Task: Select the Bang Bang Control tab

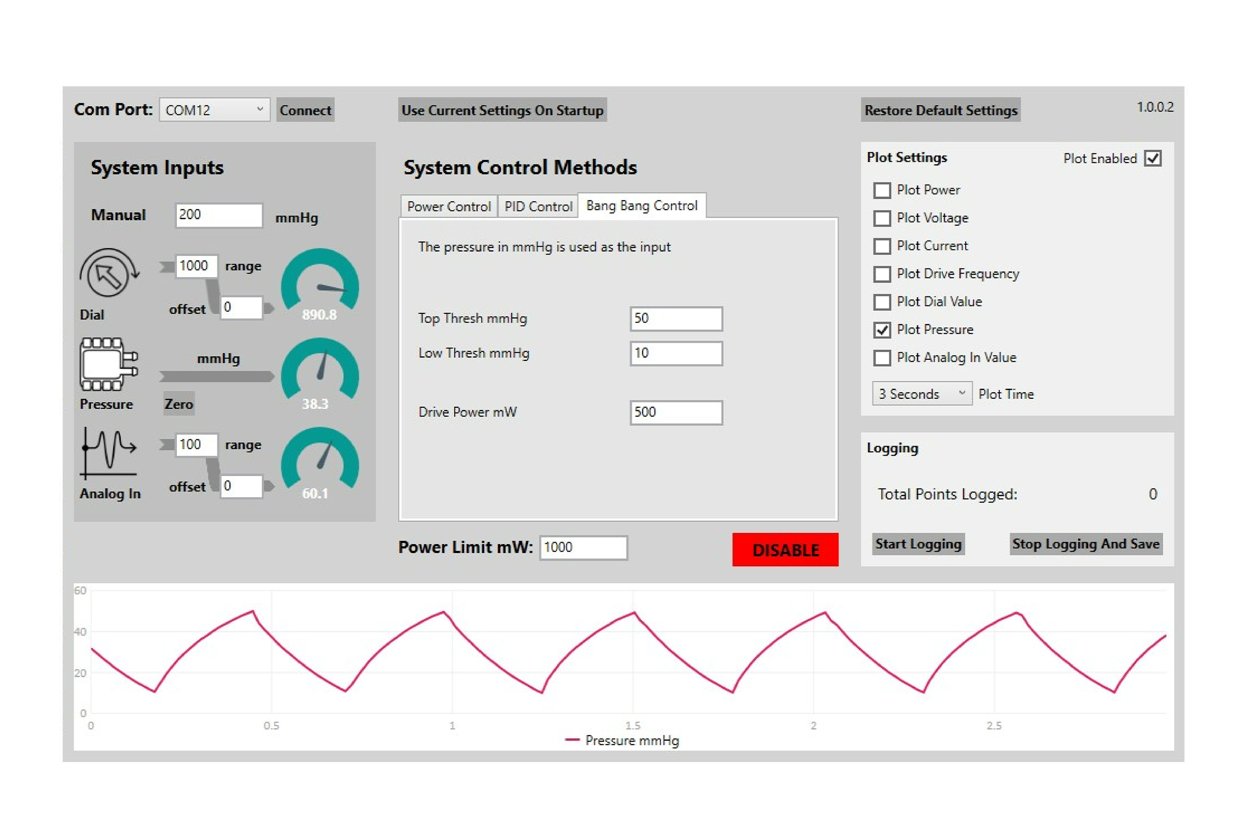Action: 641,205
